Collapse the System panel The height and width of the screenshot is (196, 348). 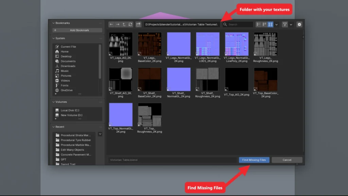coord(53,38)
